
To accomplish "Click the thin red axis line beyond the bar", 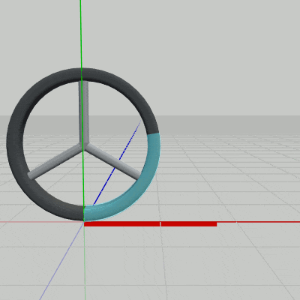I will point(258,222).
